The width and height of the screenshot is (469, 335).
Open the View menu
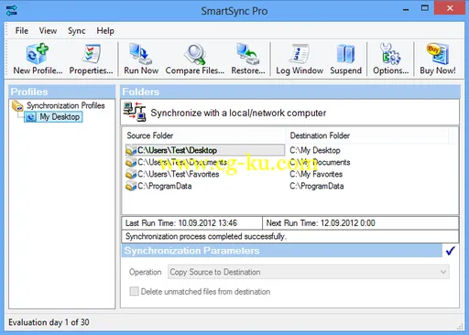pyautogui.click(x=48, y=30)
